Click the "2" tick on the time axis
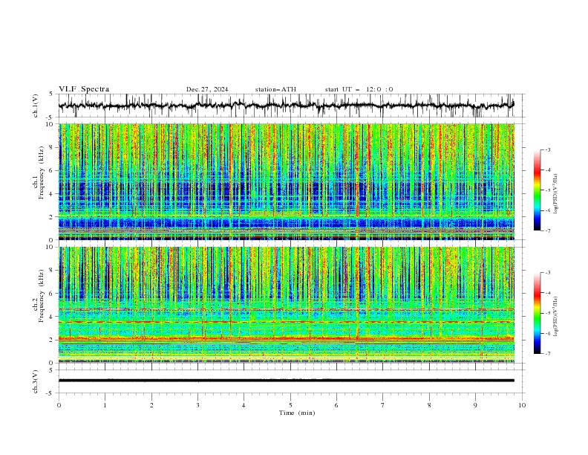This screenshot has height=455, width=588. point(151,405)
